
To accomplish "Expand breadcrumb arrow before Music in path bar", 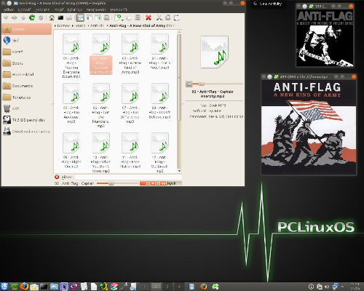I will click(73, 25).
